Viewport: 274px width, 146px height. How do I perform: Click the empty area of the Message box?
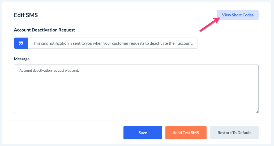point(136,93)
